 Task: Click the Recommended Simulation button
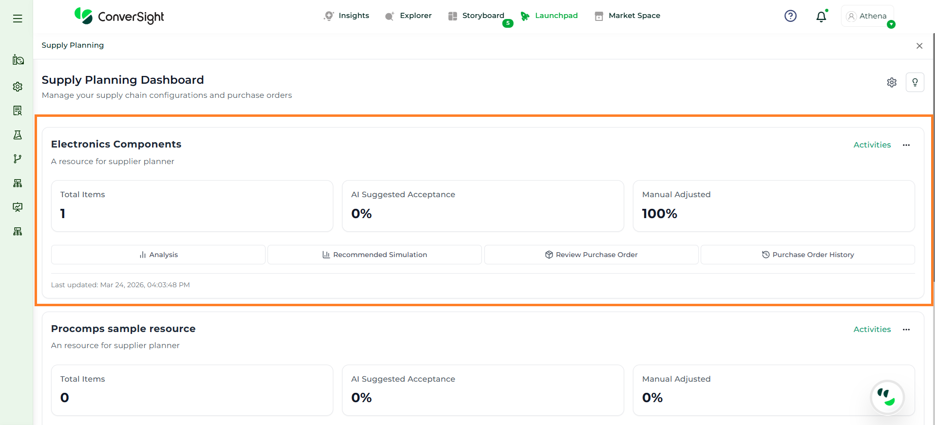coord(374,255)
